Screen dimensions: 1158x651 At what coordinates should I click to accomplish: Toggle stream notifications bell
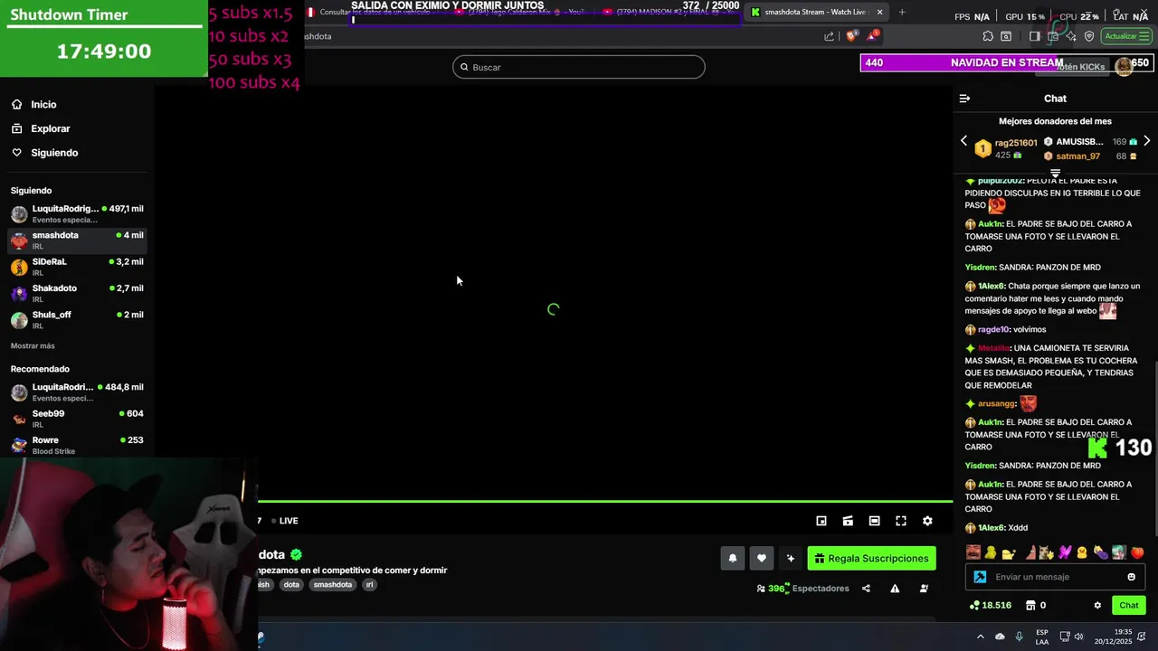(x=733, y=559)
